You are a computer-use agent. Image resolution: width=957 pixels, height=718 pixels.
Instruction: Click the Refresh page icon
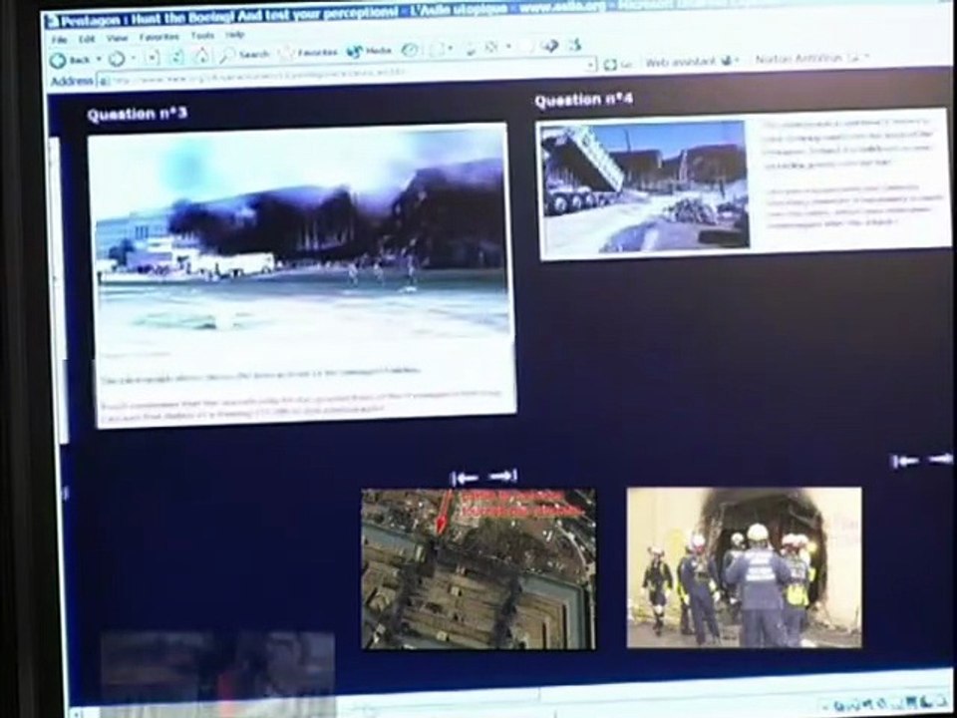pyautogui.click(x=176, y=58)
